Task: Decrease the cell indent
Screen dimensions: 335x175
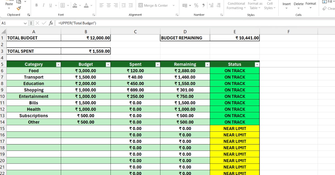Action: coord(123,5)
